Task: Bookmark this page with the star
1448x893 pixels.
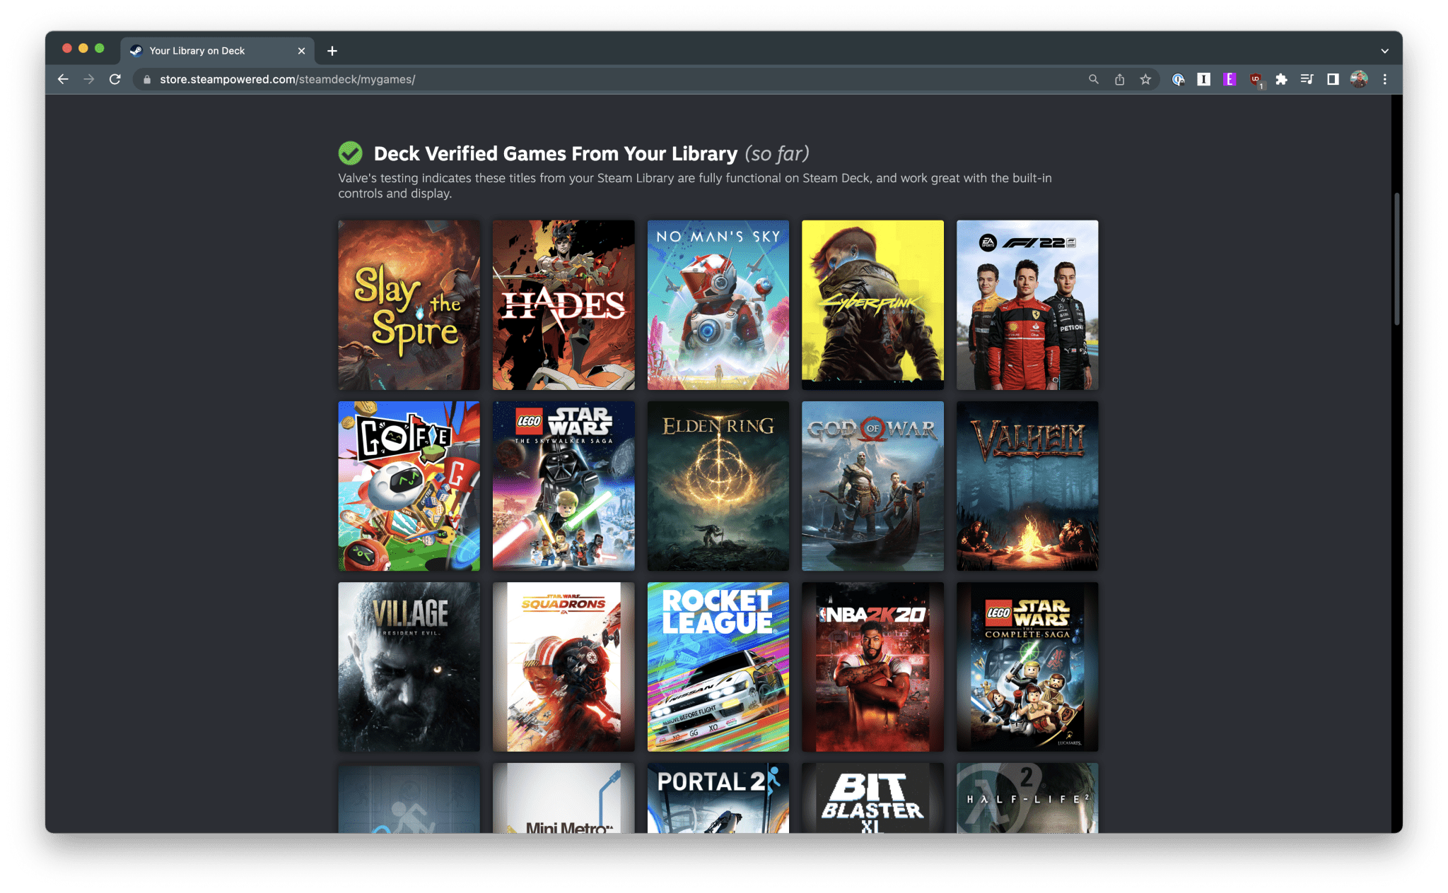Action: pos(1145,79)
